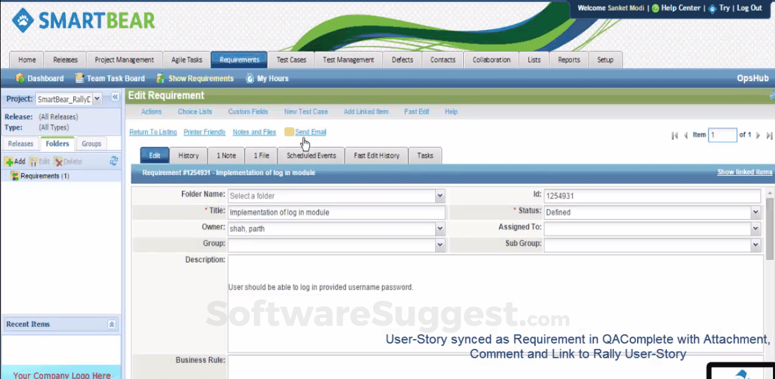Refresh the folder tree
The height and width of the screenshot is (379, 775).
(114, 161)
